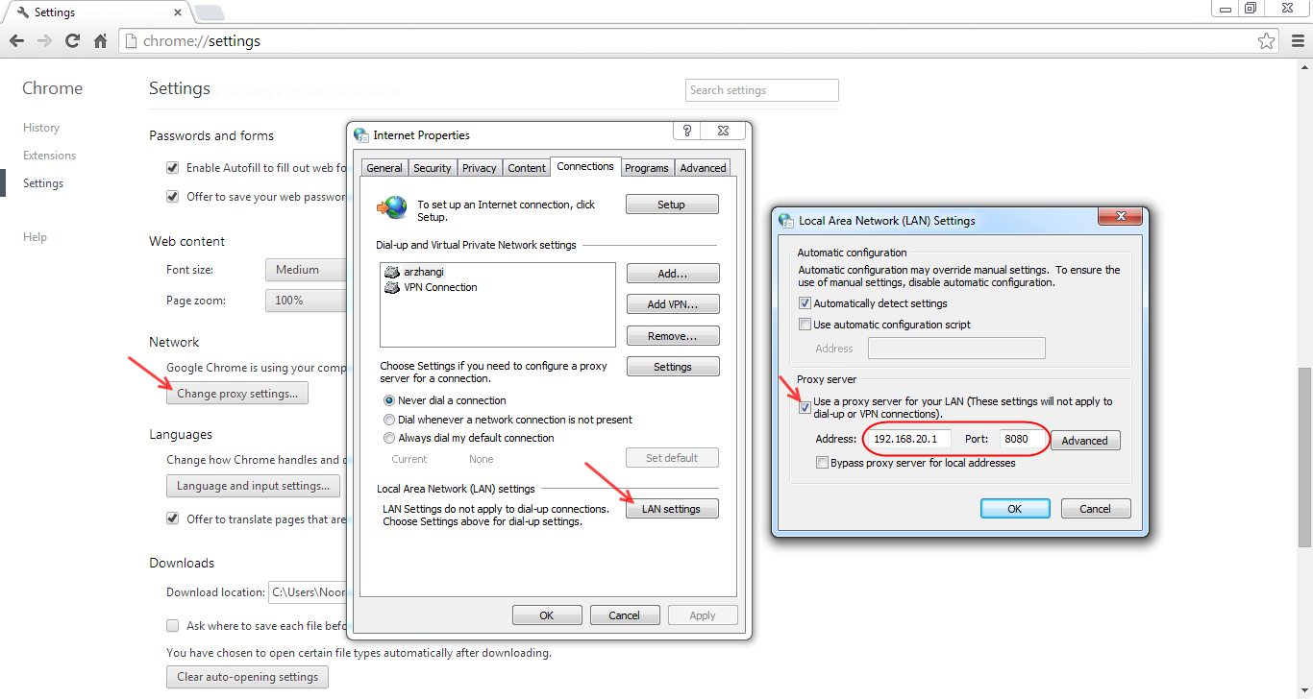
Task: Click Cancel in LAN Settings dialog
Action: coord(1096,509)
